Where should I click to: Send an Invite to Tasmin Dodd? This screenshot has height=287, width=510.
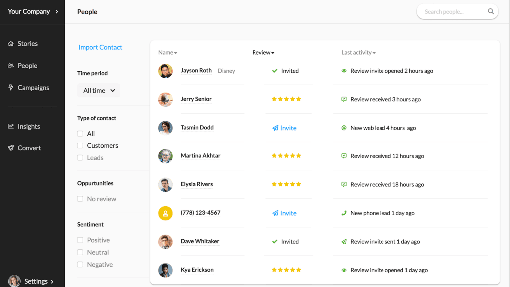pyautogui.click(x=284, y=128)
